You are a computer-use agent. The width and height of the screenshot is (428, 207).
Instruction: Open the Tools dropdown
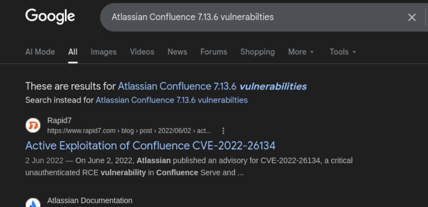point(343,52)
